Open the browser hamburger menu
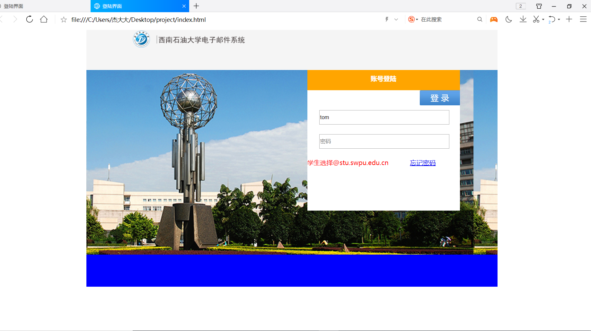The width and height of the screenshot is (591, 331). pos(583,19)
